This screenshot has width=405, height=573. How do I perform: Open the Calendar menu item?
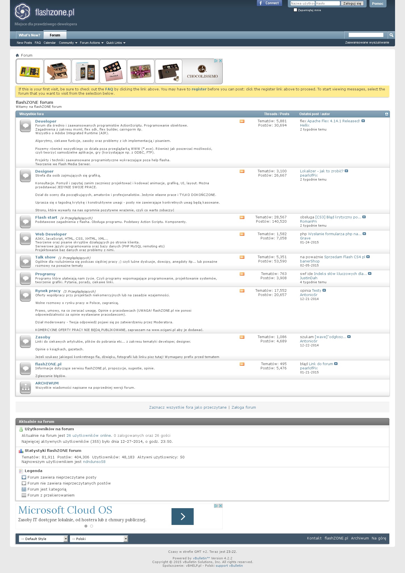[49, 43]
